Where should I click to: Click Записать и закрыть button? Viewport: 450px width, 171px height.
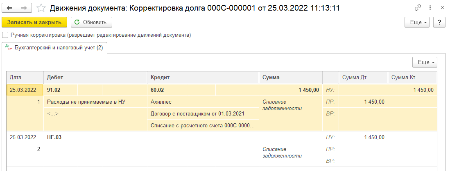(x=34, y=22)
